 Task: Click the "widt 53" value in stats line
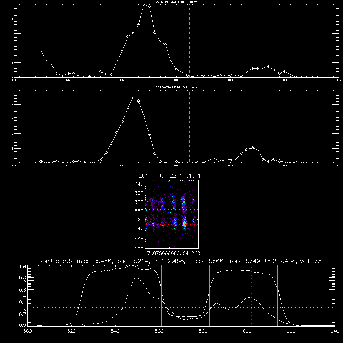311,261
